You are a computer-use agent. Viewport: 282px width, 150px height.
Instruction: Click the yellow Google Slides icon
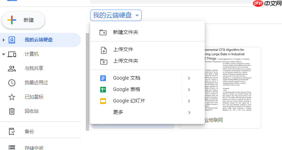pyautogui.click(x=103, y=101)
